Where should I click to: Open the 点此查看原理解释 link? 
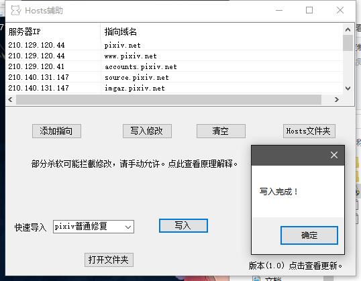(x=203, y=164)
